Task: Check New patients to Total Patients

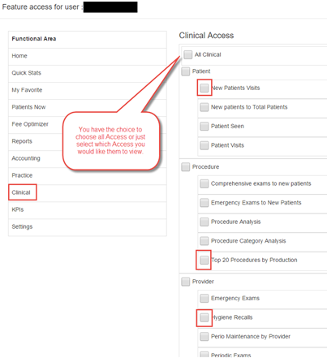Action: (x=204, y=107)
